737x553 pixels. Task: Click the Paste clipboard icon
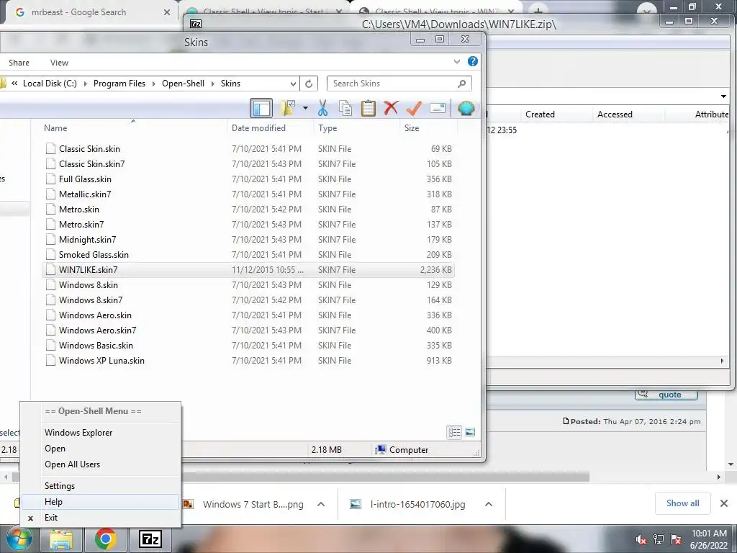click(368, 108)
